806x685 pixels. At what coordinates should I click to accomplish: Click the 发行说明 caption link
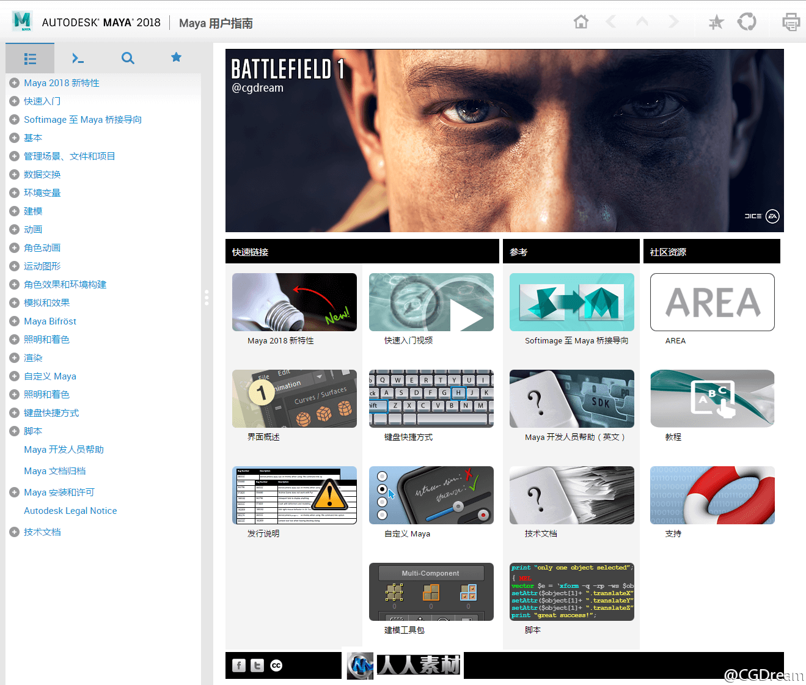click(263, 533)
